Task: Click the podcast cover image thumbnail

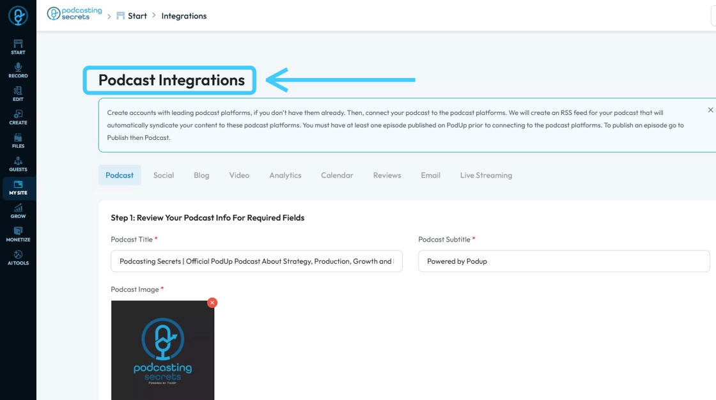Action: tap(162, 350)
